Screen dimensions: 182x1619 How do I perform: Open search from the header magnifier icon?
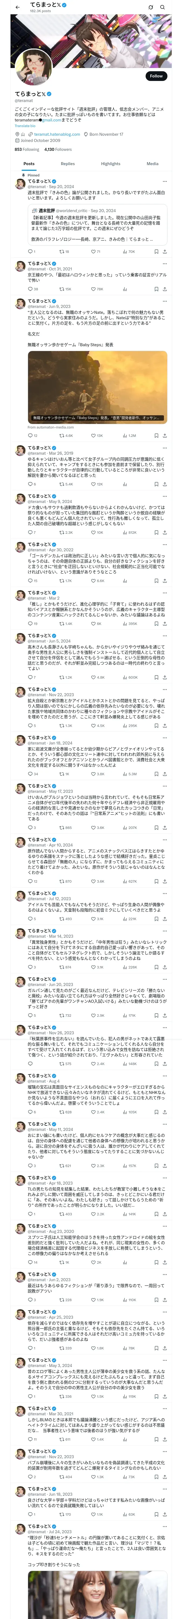click(163, 8)
